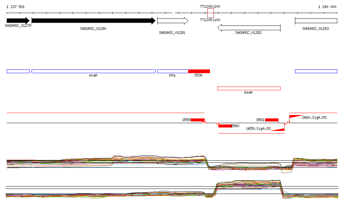The height and width of the screenshot is (205, 344).
Task: Select the leftward SAOUHSC_01282 gene arrow
Action: click(x=249, y=28)
